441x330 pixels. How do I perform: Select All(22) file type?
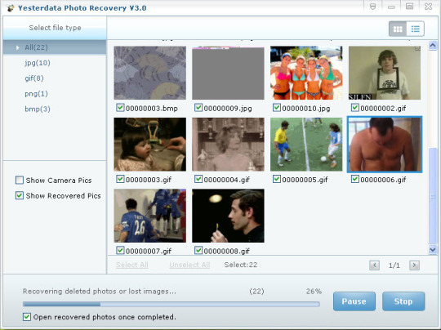click(55, 47)
